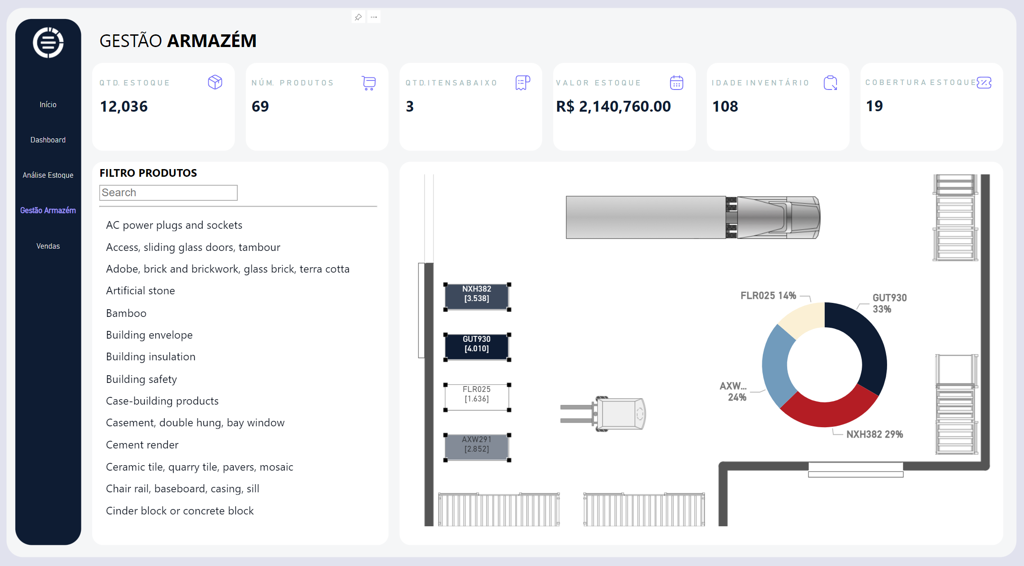Screen dimensions: 1024x566
Task: Open the Vendas page
Action: coord(48,246)
